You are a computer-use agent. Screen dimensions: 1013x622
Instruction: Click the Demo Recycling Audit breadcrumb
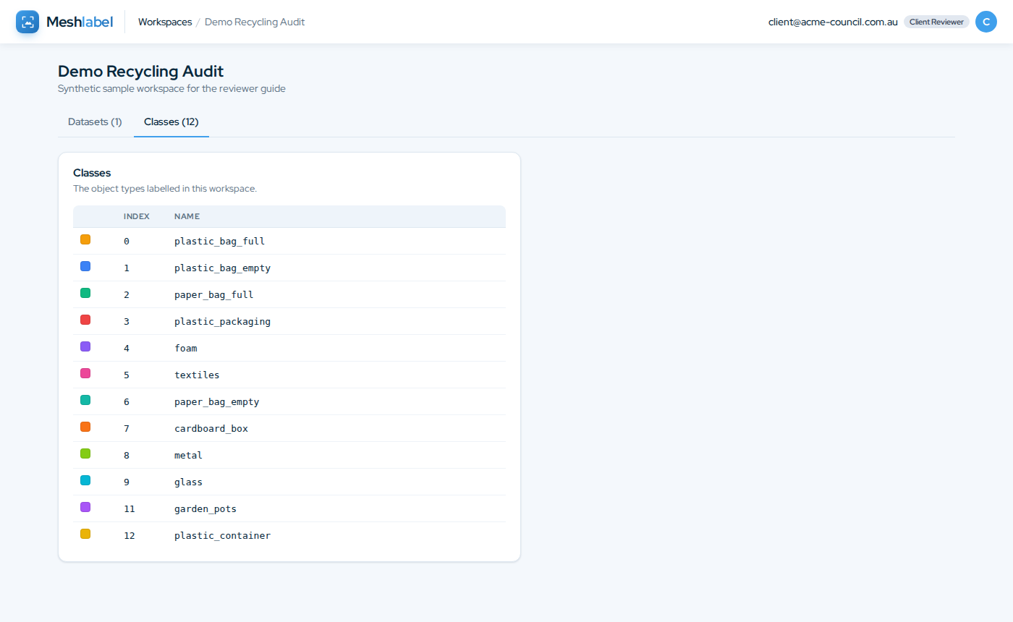click(255, 22)
